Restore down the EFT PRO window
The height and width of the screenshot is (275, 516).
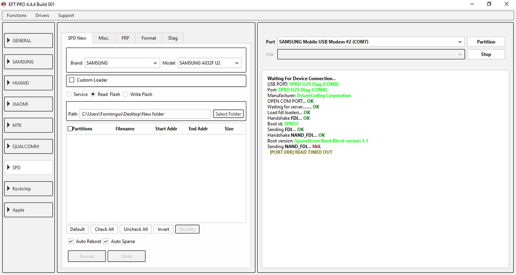coord(489,4)
